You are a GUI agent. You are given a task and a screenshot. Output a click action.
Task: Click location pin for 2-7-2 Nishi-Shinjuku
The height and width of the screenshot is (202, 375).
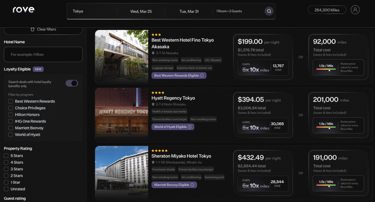coord(153,104)
